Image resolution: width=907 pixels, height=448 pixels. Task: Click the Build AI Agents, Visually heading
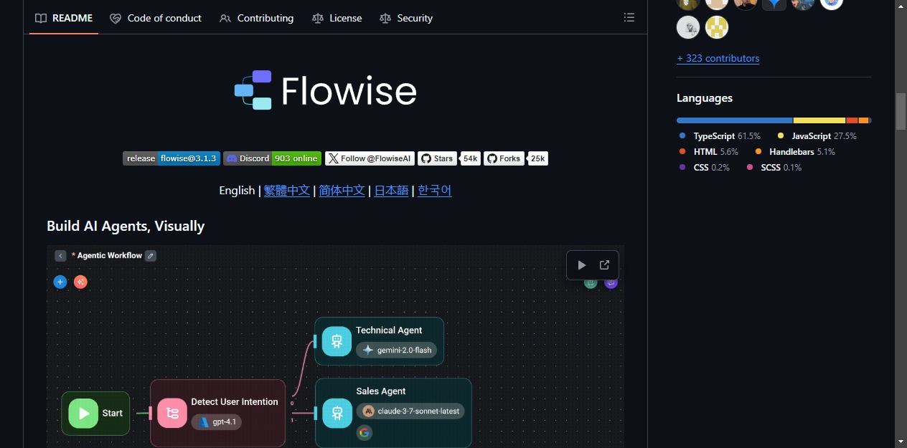(126, 226)
